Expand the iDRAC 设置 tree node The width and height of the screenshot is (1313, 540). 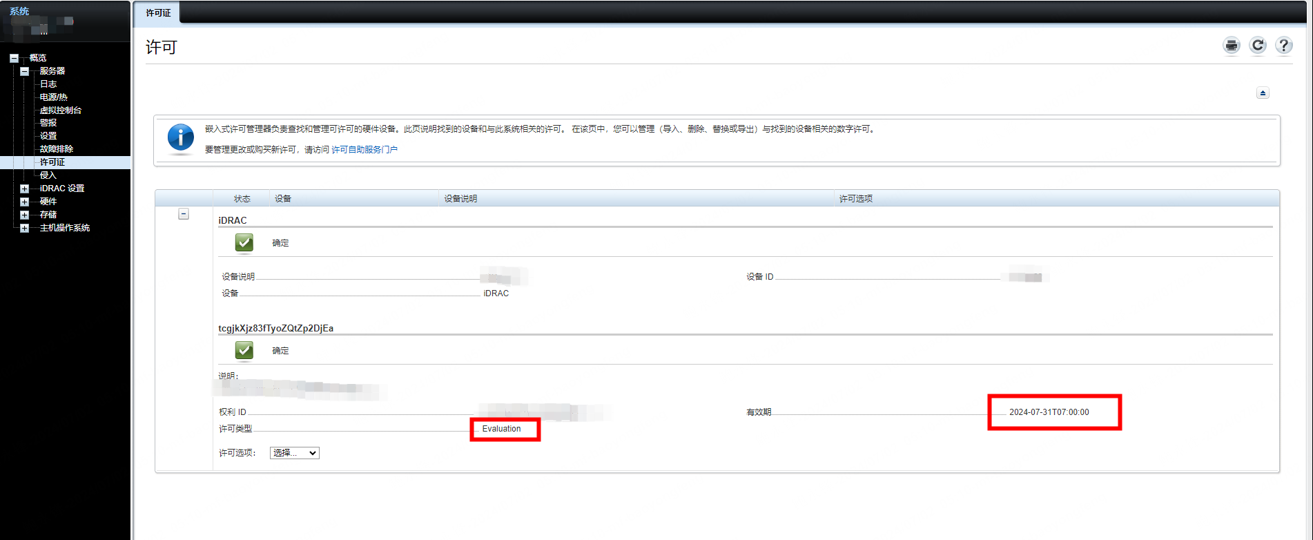click(24, 189)
